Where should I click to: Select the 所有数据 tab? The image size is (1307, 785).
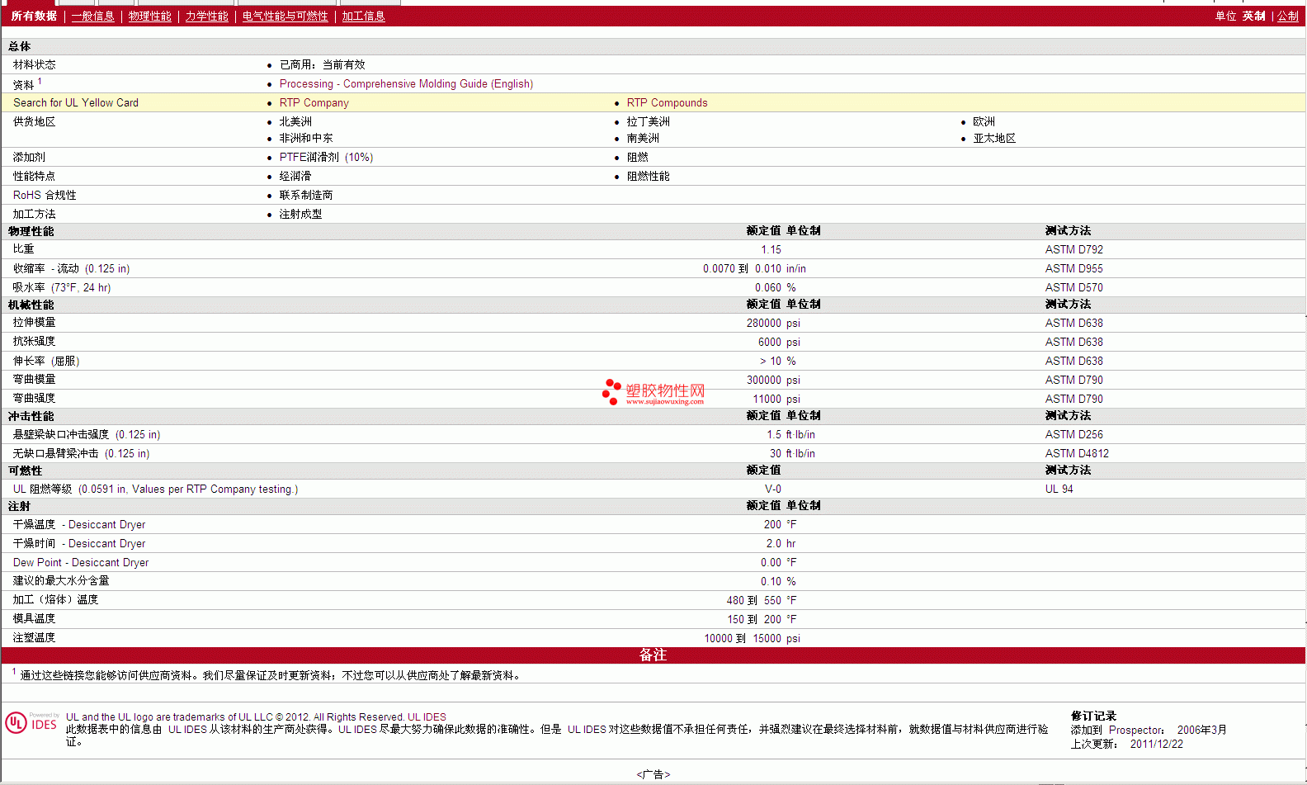pos(34,16)
